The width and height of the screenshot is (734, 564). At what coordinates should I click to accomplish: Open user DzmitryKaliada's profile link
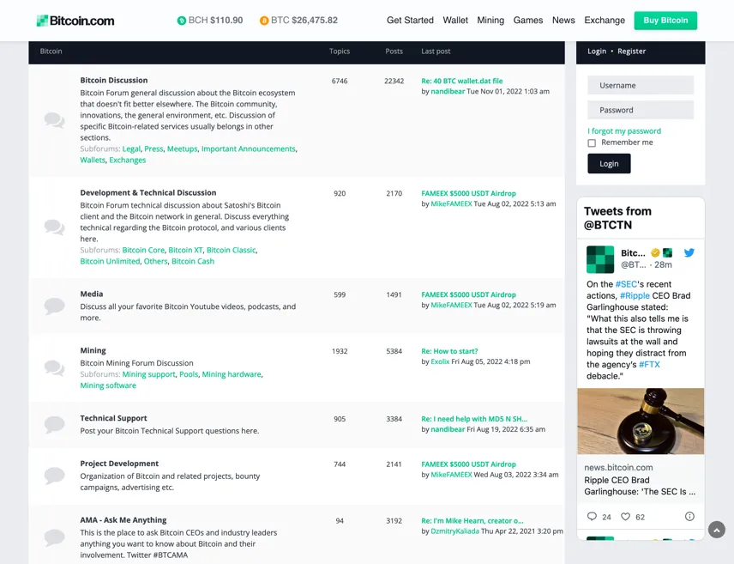[x=455, y=531]
